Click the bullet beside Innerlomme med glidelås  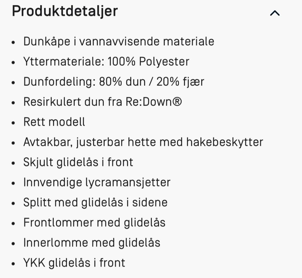pyautogui.click(x=13, y=243)
